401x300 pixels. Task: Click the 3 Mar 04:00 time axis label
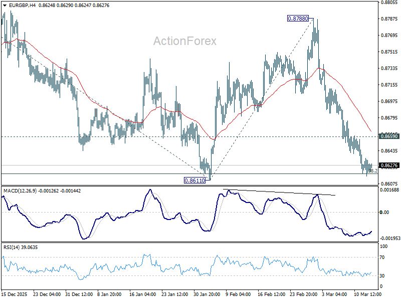click(334, 294)
